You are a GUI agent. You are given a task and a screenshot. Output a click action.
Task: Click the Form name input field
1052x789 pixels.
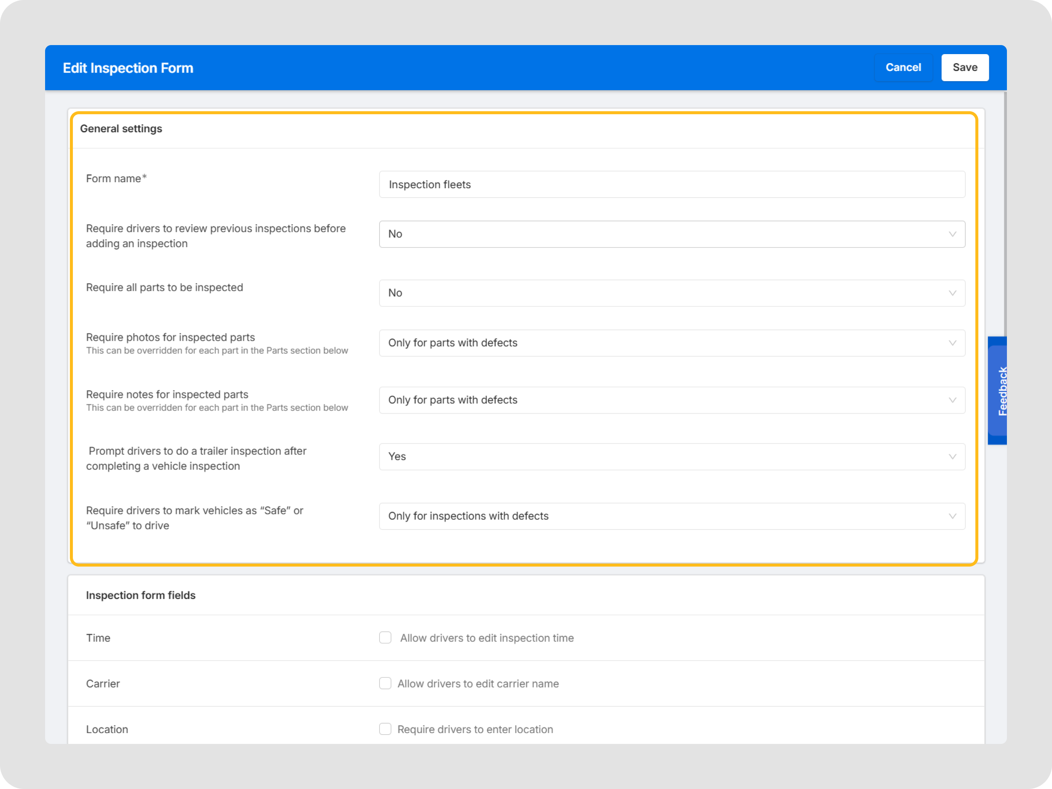tap(671, 184)
